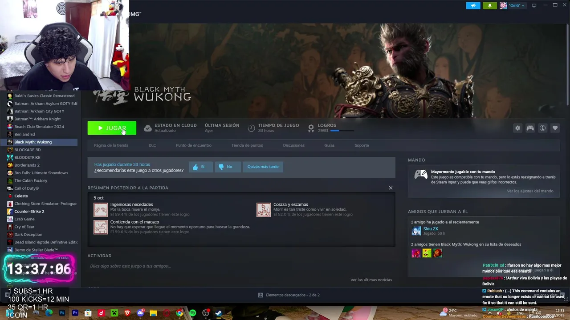Viewport: 570px width, 320px height.
Task: Click the achievements progress bar
Action: pyautogui.click(x=342, y=131)
